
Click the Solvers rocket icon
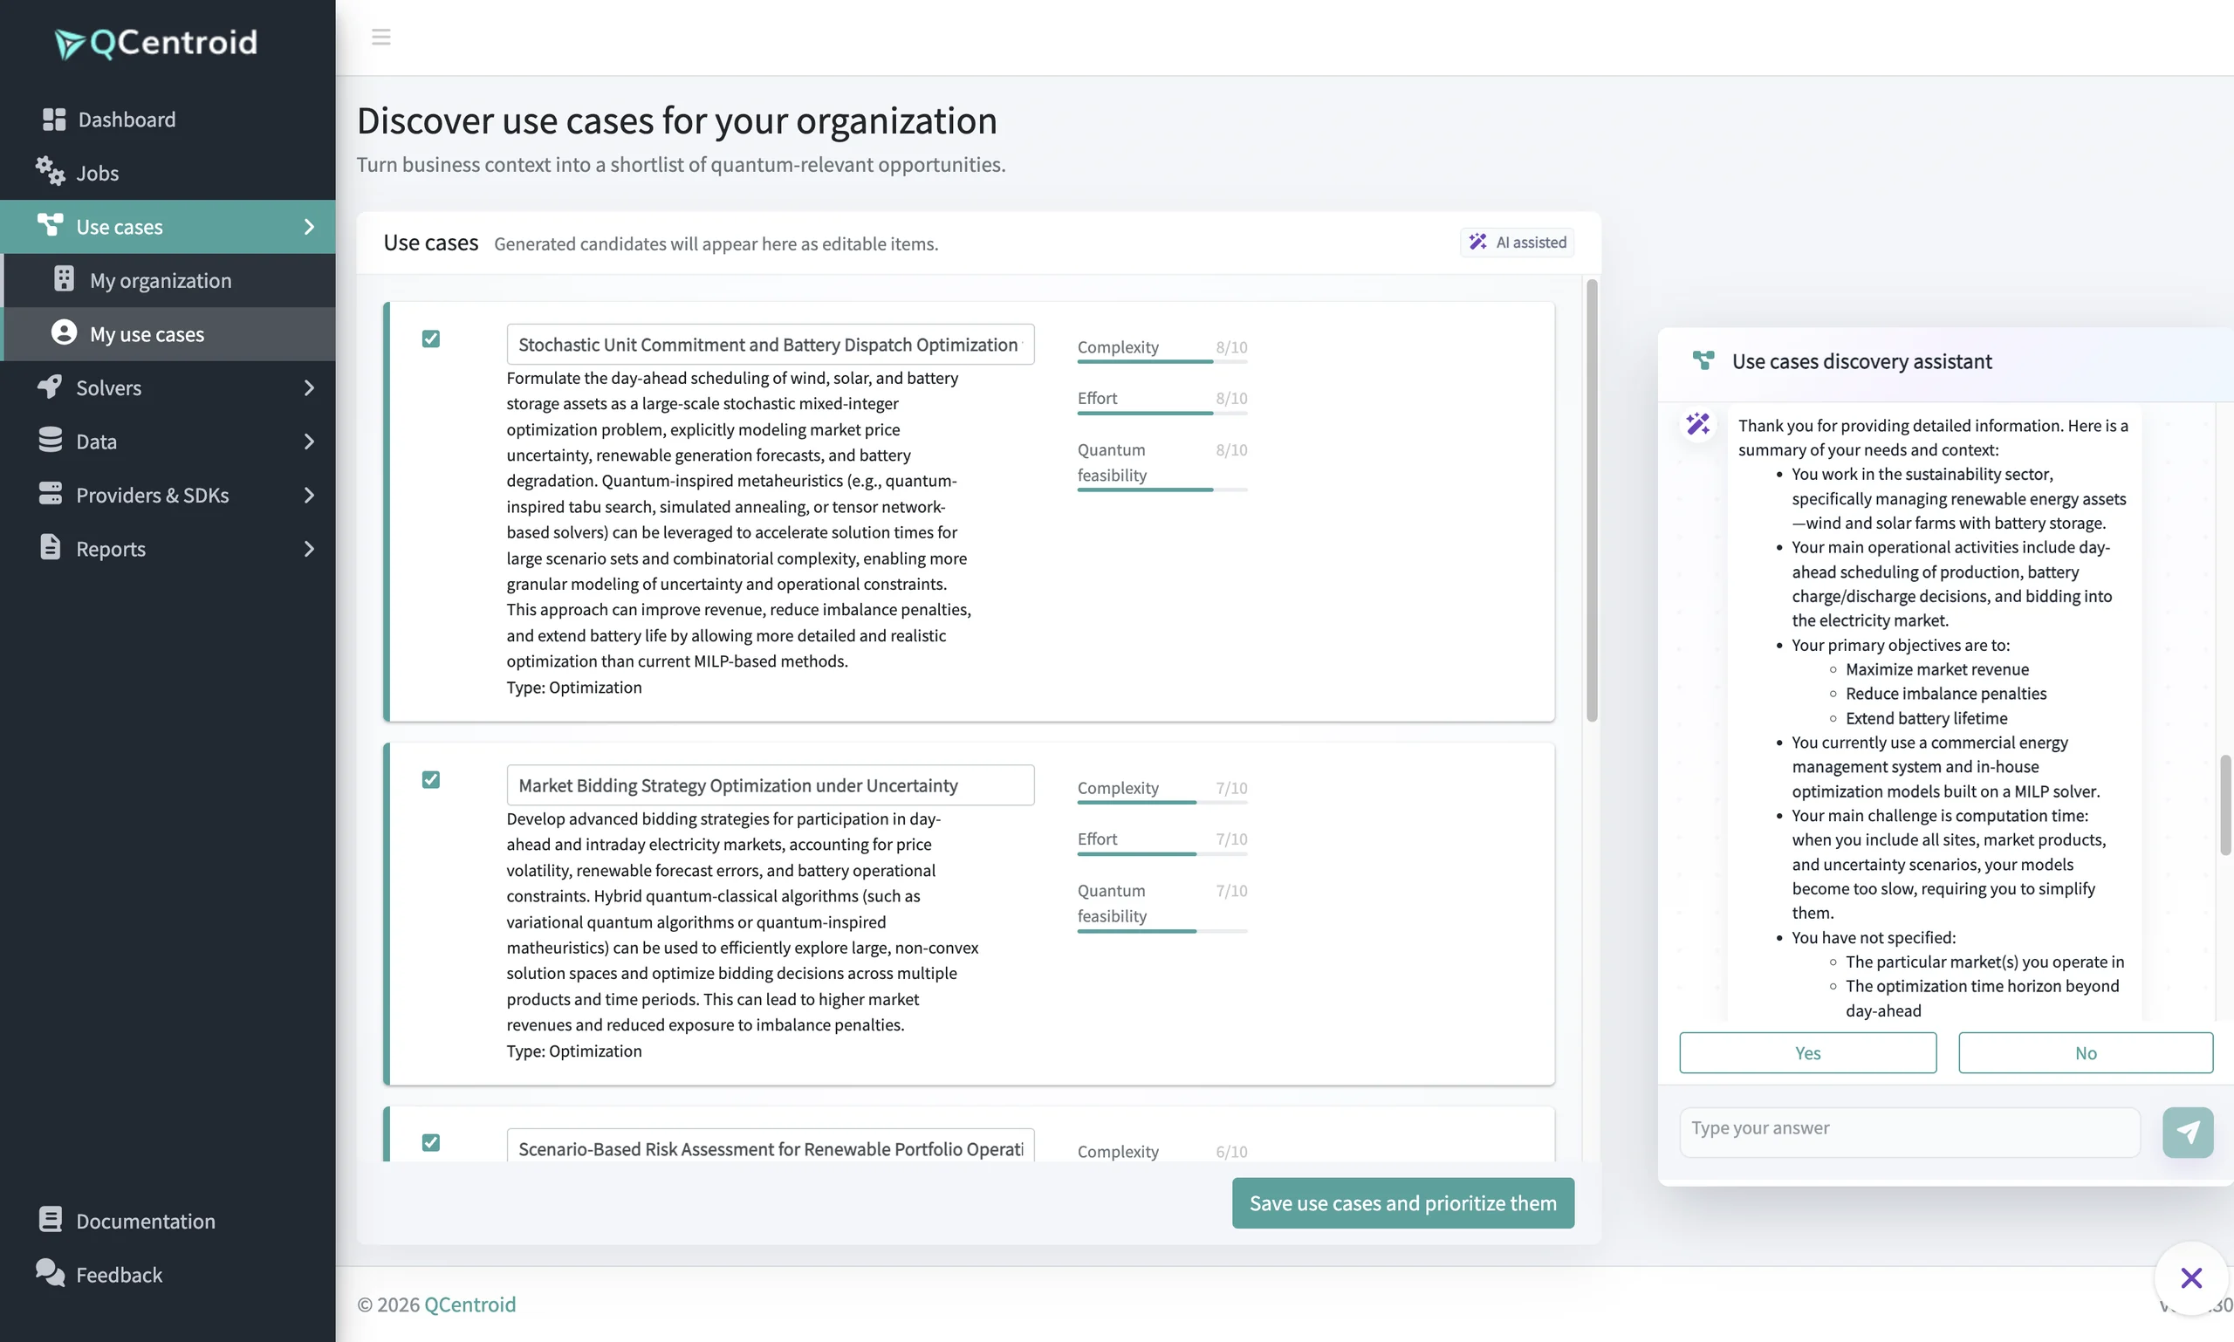tap(51, 387)
